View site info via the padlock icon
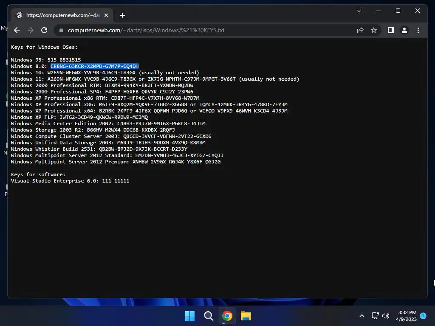435x326 pixels. point(61,30)
